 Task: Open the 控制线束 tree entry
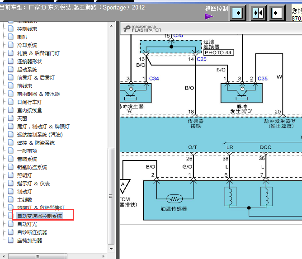[27, 29]
